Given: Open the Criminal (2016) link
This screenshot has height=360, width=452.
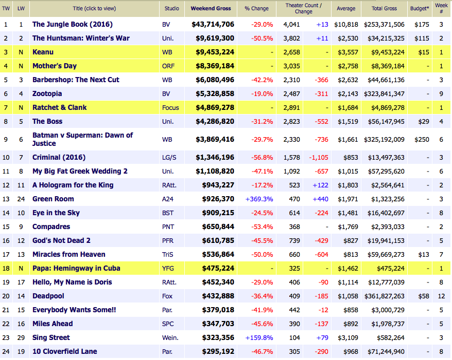Looking at the screenshot, I should 59,157.
